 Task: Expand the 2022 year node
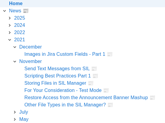click(10, 33)
